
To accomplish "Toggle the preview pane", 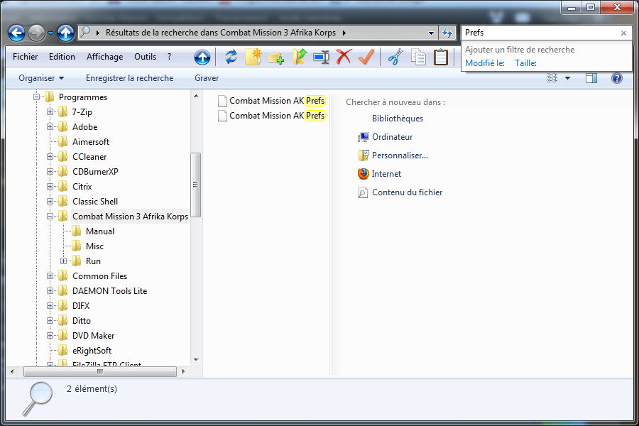I will [x=591, y=78].
